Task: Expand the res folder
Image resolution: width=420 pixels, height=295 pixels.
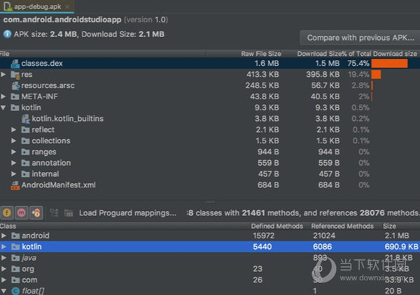Action: tap(3, 74)
